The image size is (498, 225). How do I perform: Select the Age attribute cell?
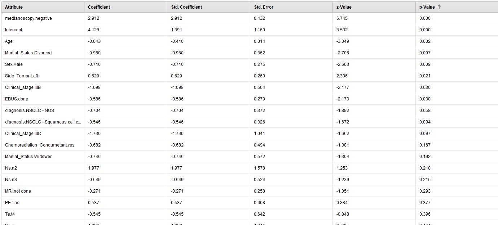pyautogui.click(x=43, y=41)
